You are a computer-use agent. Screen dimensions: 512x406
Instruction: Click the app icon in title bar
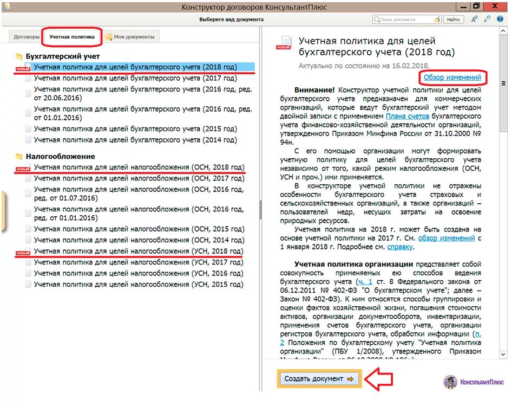coord(6,6)
